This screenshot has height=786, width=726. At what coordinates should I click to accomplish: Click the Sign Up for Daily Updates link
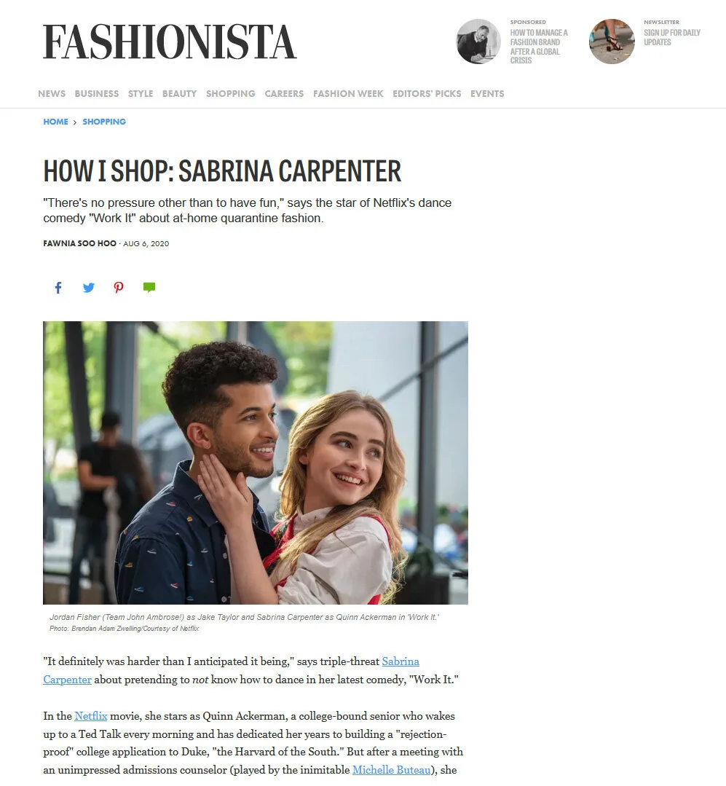coord(672,37)
